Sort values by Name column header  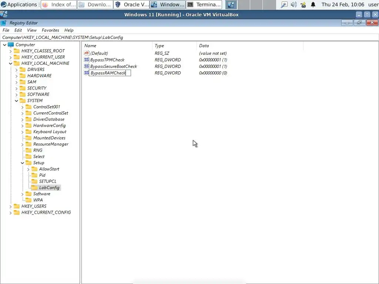tap(117, 45)
